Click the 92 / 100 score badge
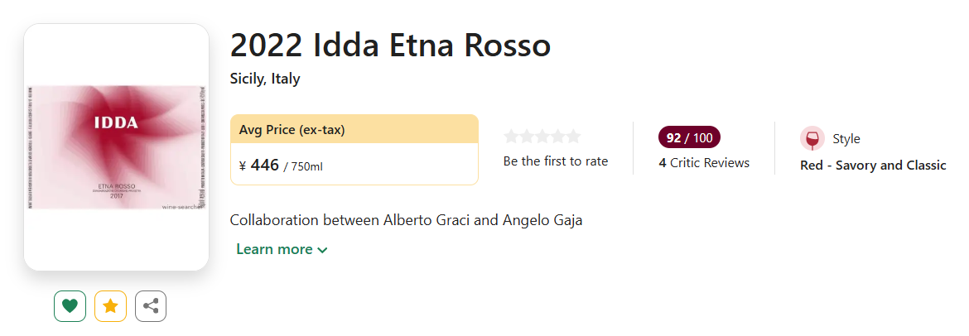Screen dimensions: 969x336 tap(689, 137)
